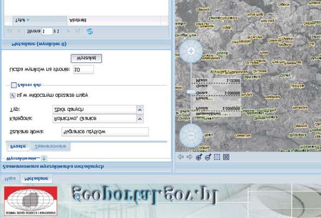The height and width of the screenshot is (218, 321).
Task: Click the Szukane słowa text field
Action: (105, 132)
